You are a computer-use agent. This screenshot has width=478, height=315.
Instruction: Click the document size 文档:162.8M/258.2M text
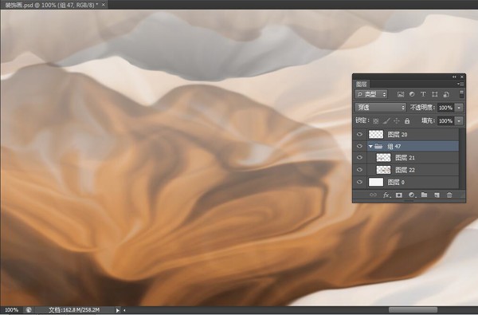point(74,309)
